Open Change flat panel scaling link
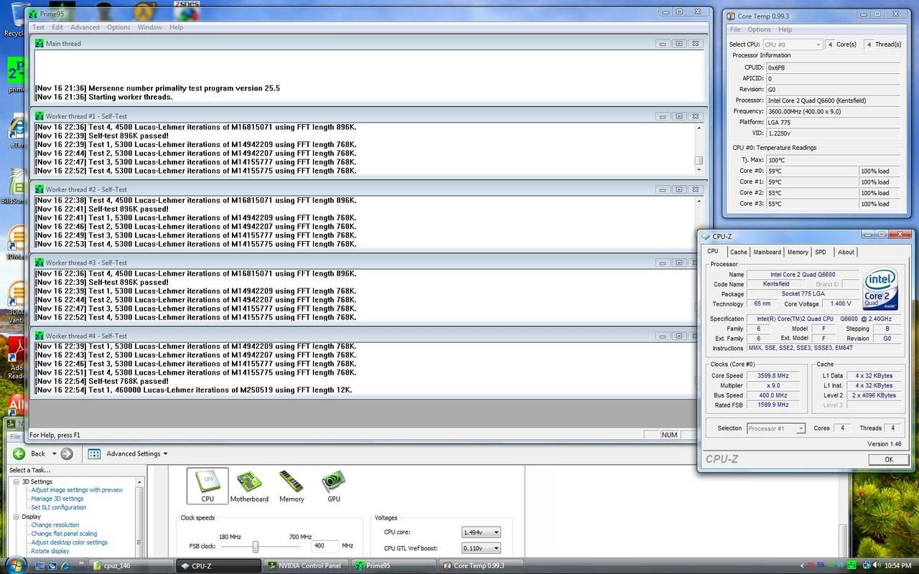919x574 pixels. [x=64, y=534]
